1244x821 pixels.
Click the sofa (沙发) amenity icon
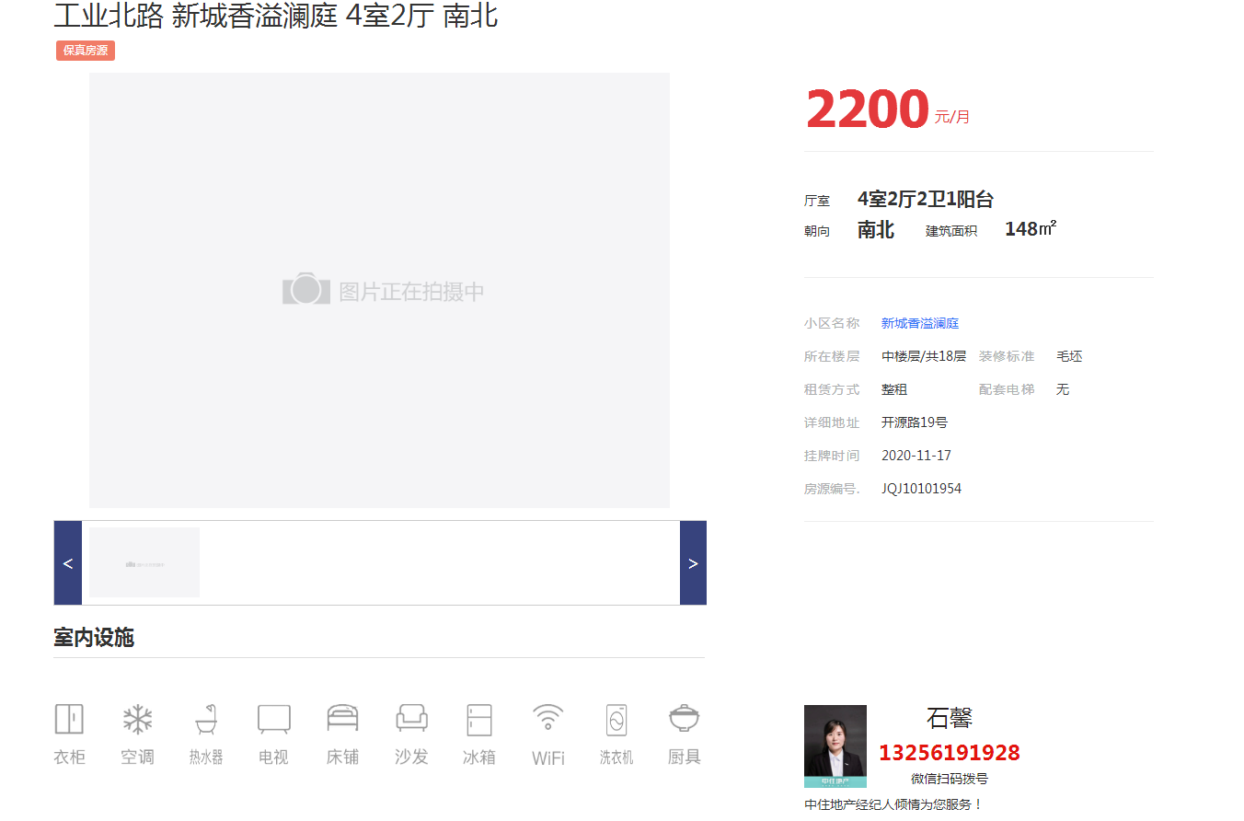point(411,718)
